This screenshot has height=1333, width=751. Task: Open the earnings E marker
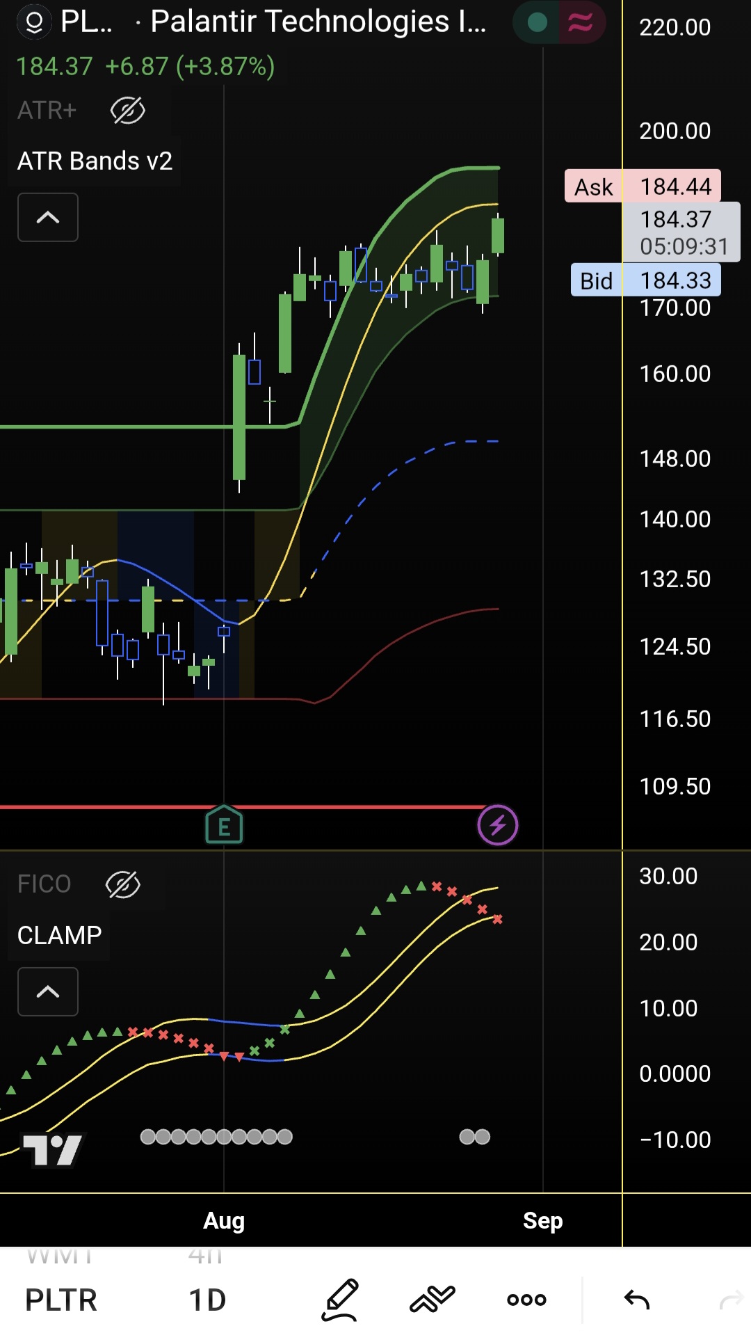(x=224, y=825)
